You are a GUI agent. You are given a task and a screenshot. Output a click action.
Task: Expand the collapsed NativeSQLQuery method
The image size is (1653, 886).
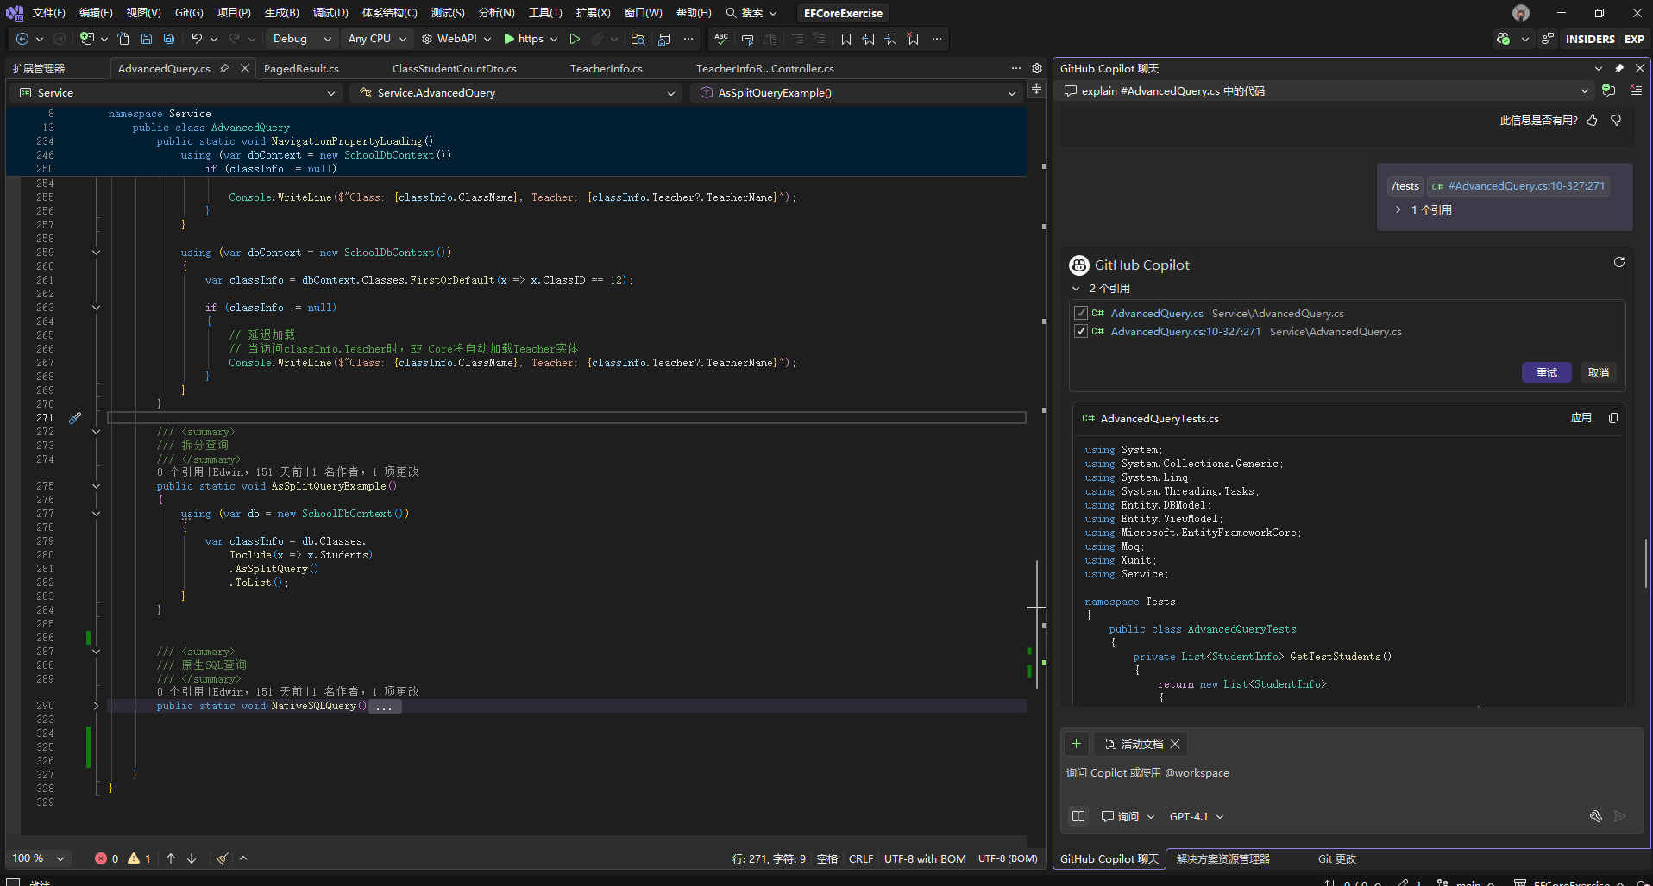pos(96,706)
